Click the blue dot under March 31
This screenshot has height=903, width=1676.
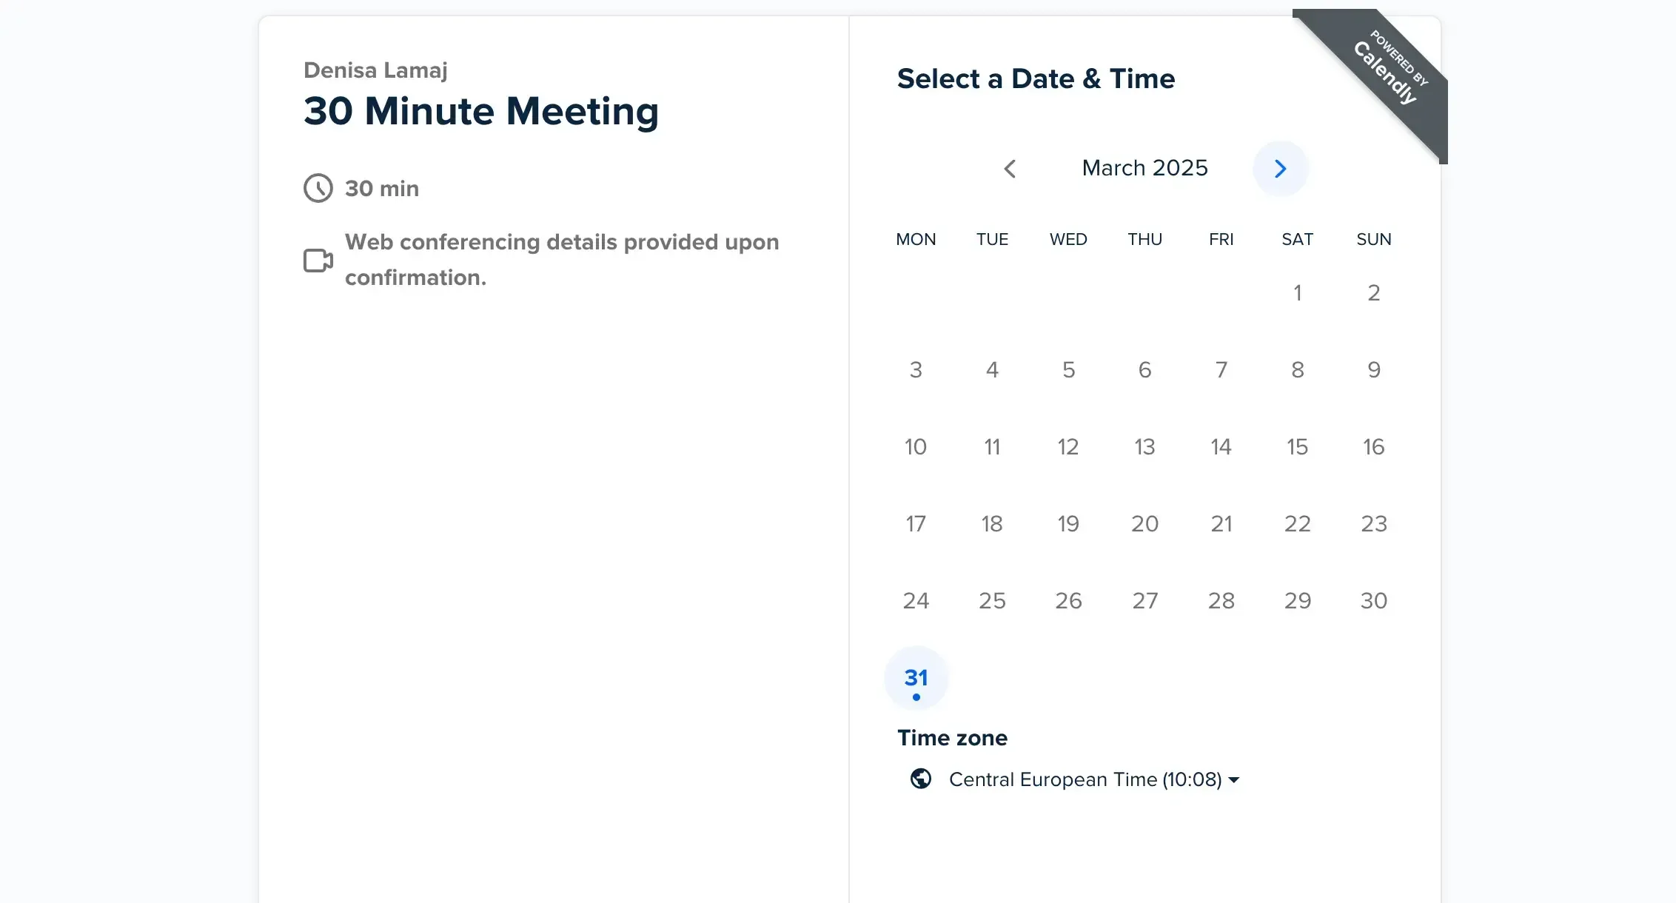coord(916,696)
